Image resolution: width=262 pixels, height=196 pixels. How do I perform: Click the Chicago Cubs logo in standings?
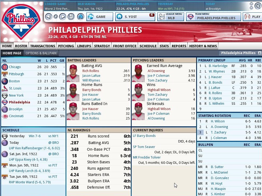pyautogui.click(x=5, y=67)
